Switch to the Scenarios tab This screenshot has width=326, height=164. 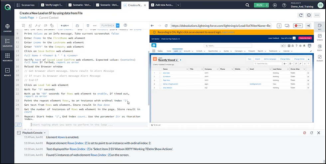pyautogui.click(x=26, y=5)
